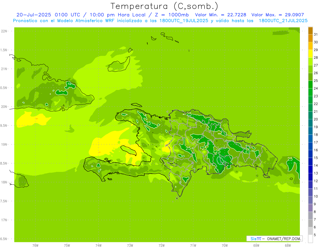The height and width of the screenshot is (249, 323).
Task: Click colorbar tick label 20
Action: [316, 119]
